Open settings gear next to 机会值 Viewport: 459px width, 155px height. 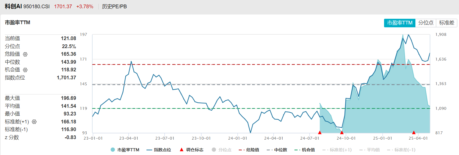click(25, 70)
